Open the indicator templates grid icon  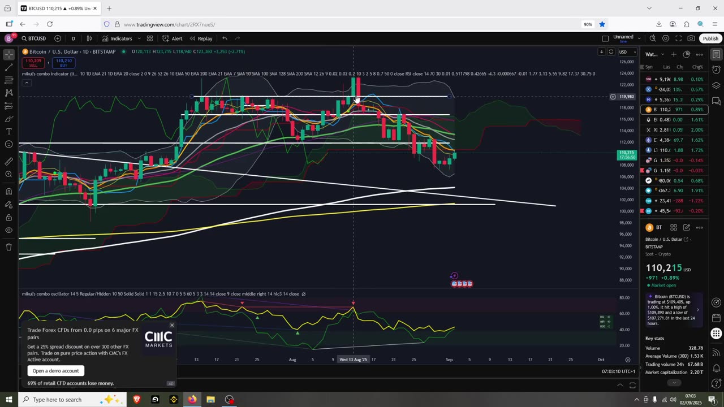click(x=150, y=38)
